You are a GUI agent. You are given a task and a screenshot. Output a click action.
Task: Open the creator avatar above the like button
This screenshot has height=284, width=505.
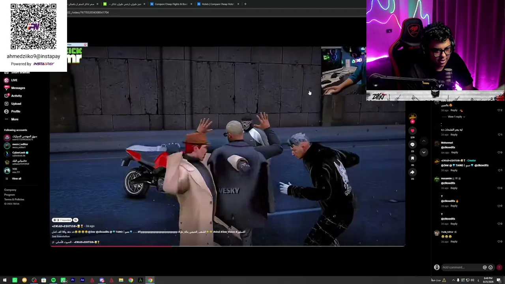point(413,117)
